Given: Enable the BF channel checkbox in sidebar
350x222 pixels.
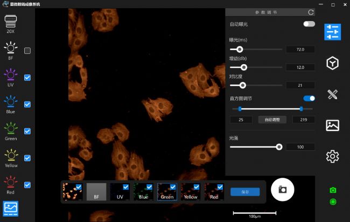Looking at the screenshot, I should click(27, 51).
